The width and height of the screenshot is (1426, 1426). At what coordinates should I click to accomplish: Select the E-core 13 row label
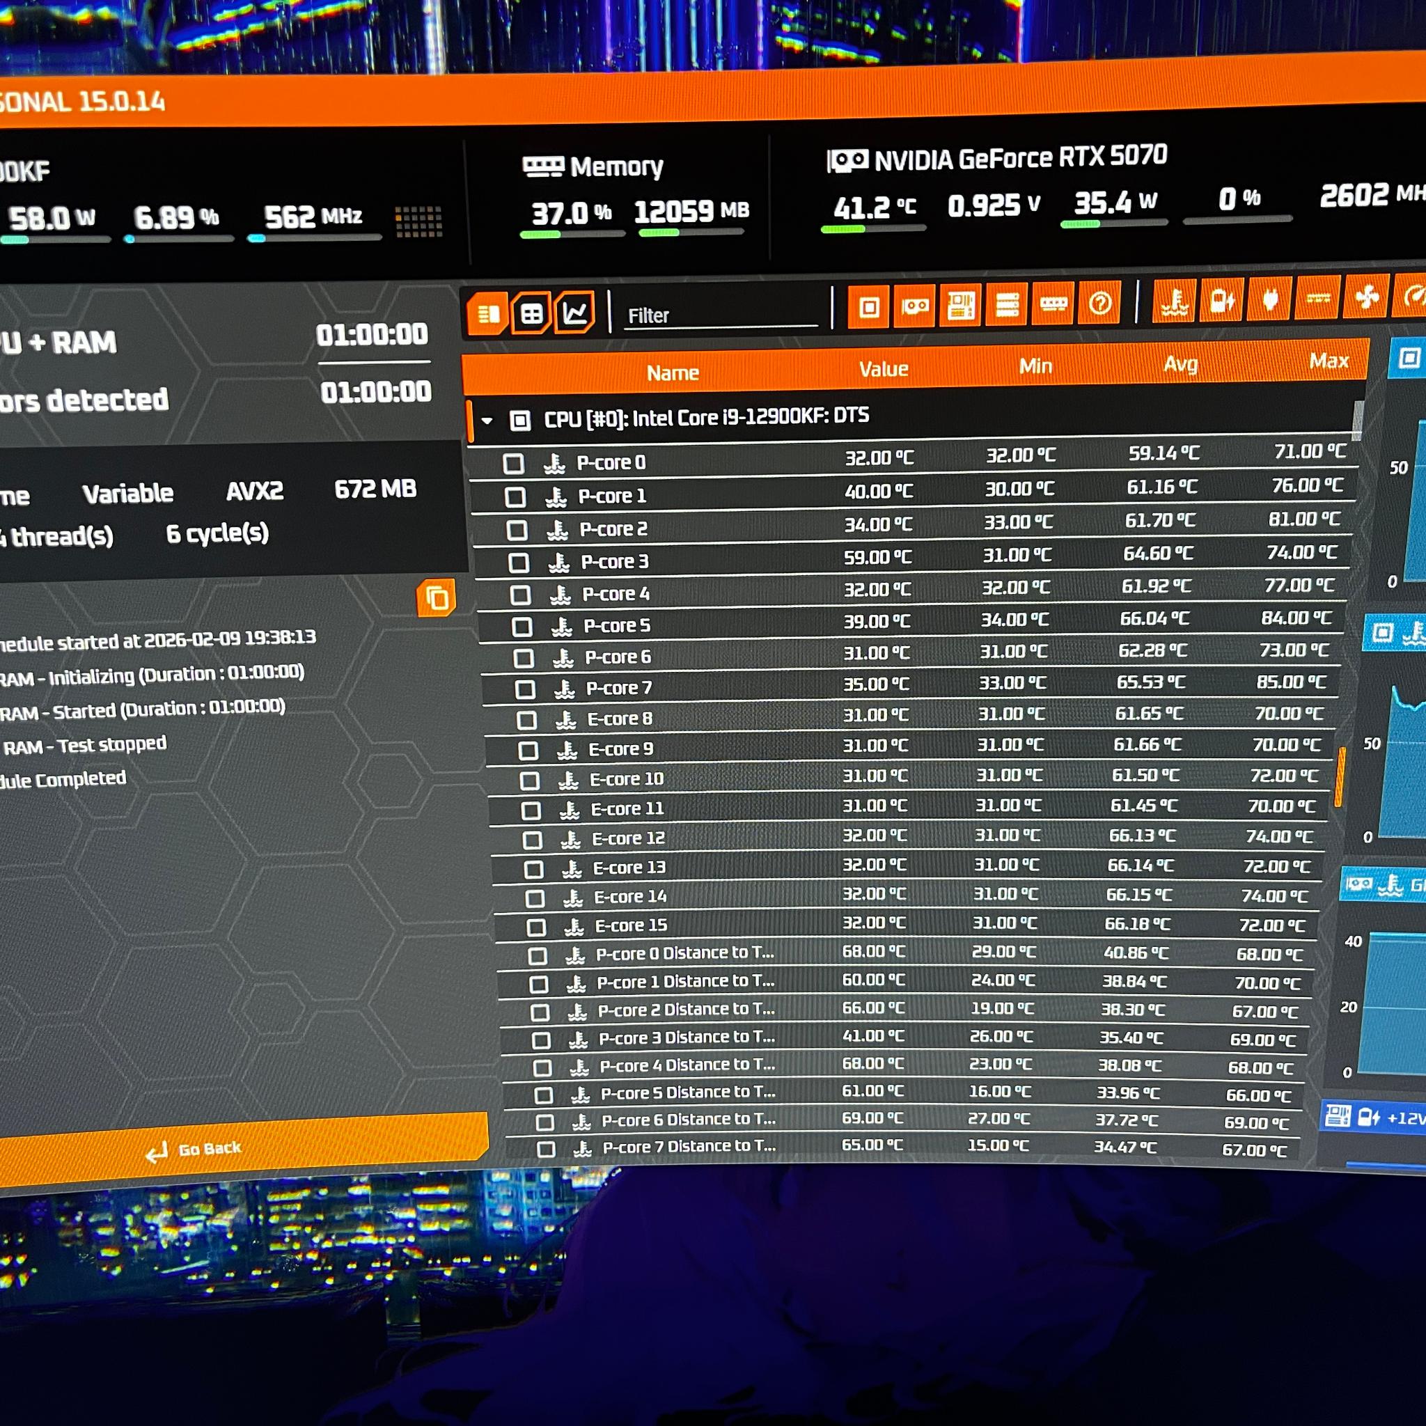[629, 868]
